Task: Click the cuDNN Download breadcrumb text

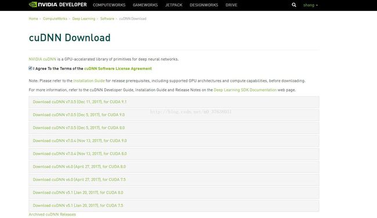Action: [x=133, y=19]
